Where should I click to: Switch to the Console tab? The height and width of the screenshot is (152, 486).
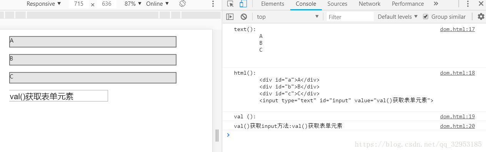tap(306, 4)
